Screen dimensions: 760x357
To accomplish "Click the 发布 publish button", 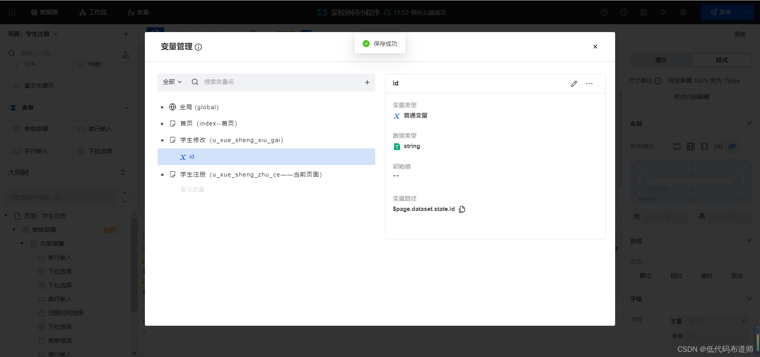I will [720, 12].
